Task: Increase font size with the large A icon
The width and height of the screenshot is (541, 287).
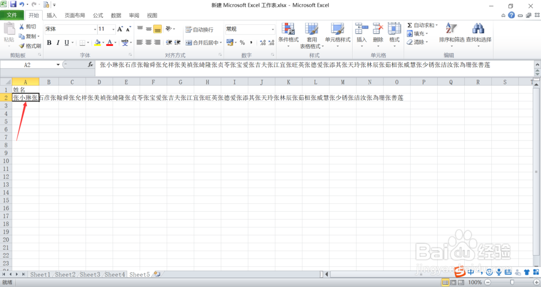Action: pos(120,29)
